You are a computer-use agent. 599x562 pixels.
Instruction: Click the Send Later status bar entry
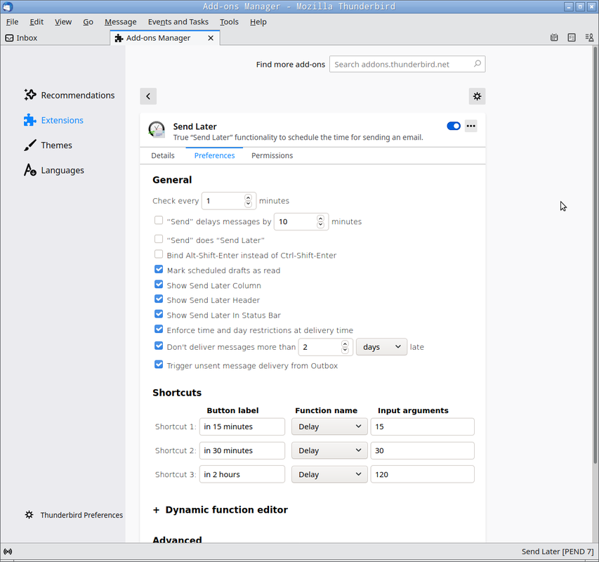coord(558,551)
